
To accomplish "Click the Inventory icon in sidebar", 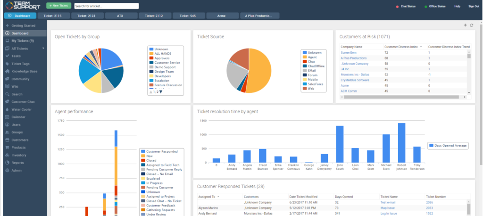I will (x=7, y=155).
